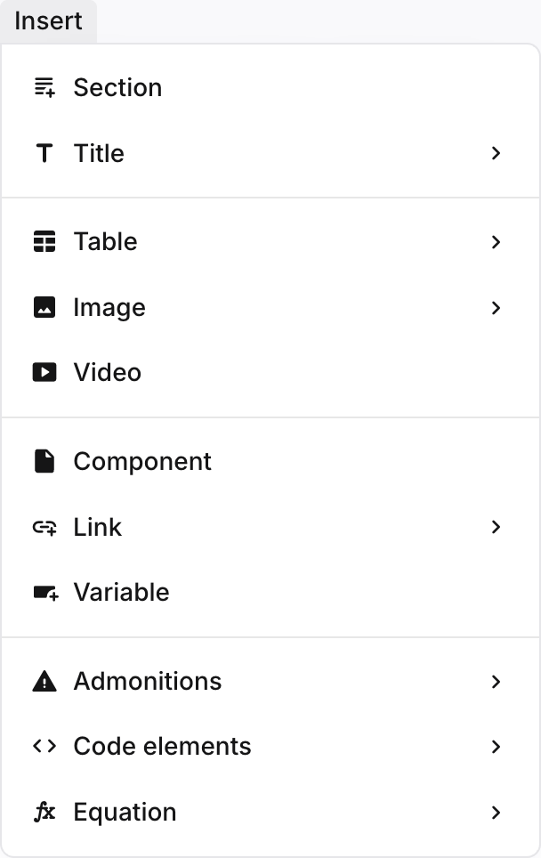The image size is (541, 858).
Task: Choose Code elements from the menu
Action: tap(162, 746)
